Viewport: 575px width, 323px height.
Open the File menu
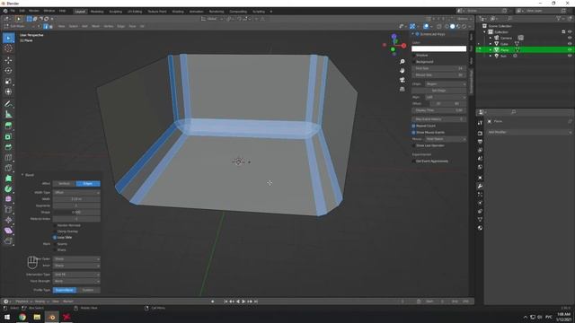[13, 11]
